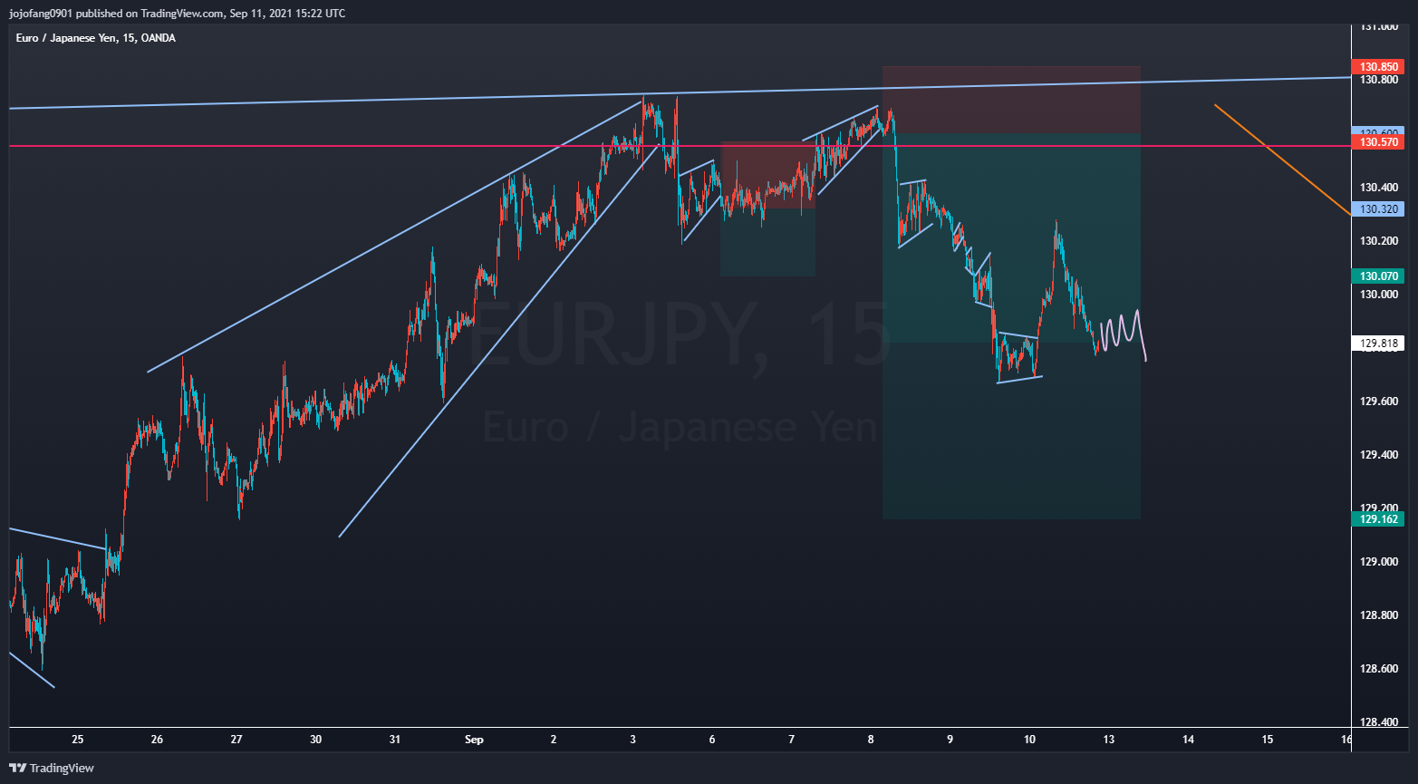Click the chart title 'Euro / Japanese Yen, 15, OANDA'
This screenshot has height=784, width=1418.
point(96,38)
